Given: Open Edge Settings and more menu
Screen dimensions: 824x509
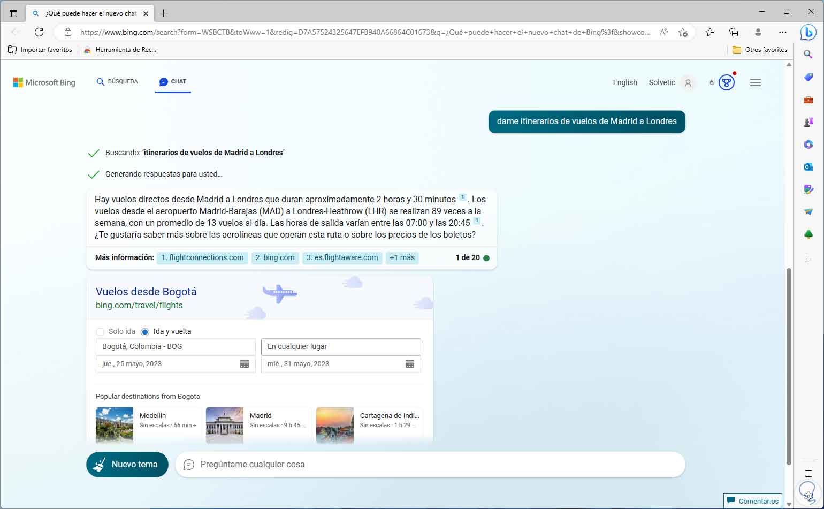Looking at the screenshot, I should tap(782, 32).
